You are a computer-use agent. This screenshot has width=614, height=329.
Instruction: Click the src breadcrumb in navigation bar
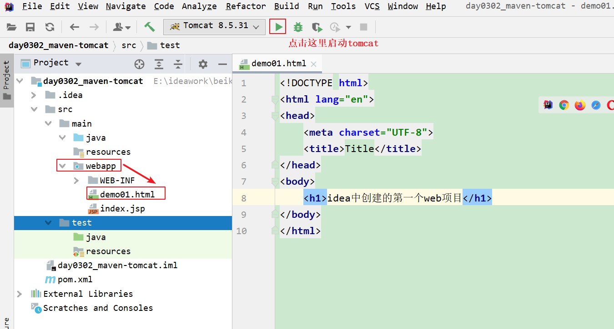[x=129, y=45]
